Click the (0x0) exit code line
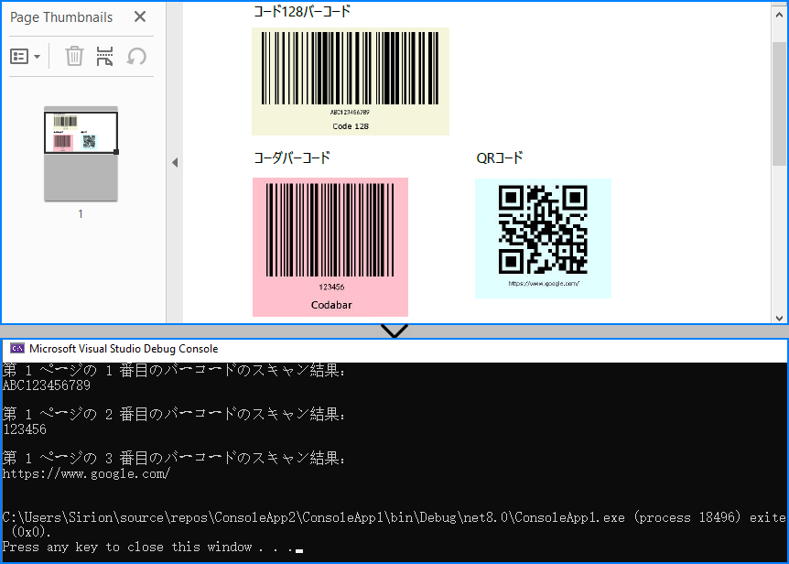The width and height of the screenshot is (789, 564). tap(31, 532)
